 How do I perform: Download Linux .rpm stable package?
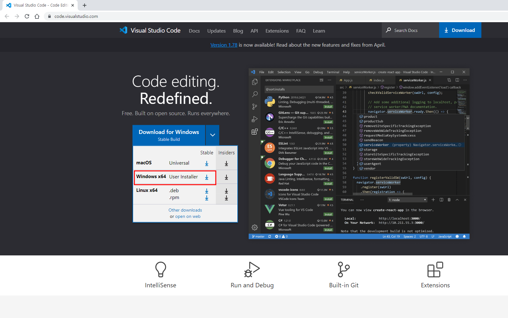tap(207, 198)
